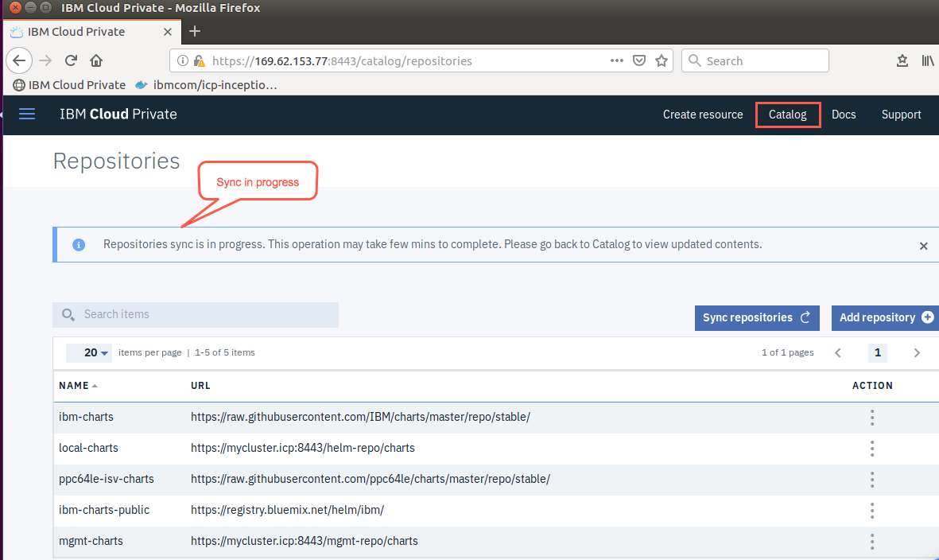
Task: Open action menu for ppc64le-isv-charts
Action: click(x=872, y=479)
